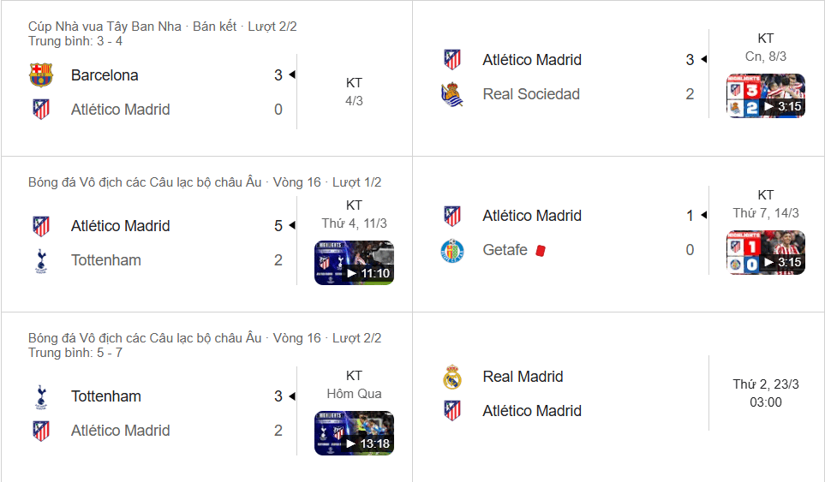Click the Vòng 16 Lượt 1/2 competition header

pyautogui.click(x=205, y=182)
